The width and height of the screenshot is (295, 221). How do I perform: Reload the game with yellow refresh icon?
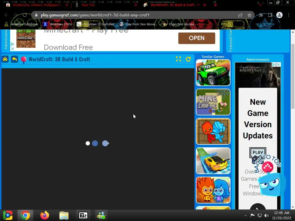pyautogui.click(x=188, y=59)
